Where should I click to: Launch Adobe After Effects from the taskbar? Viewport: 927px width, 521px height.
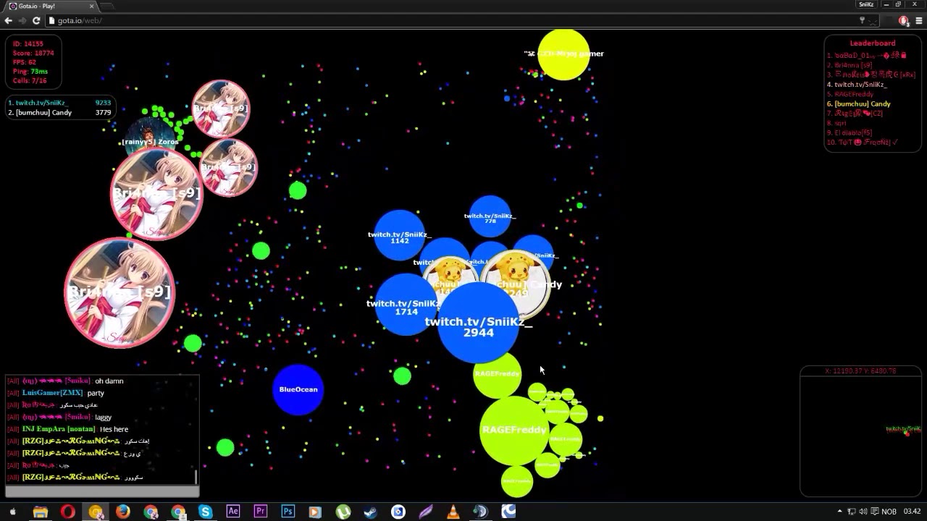click(x=232, y=512)
